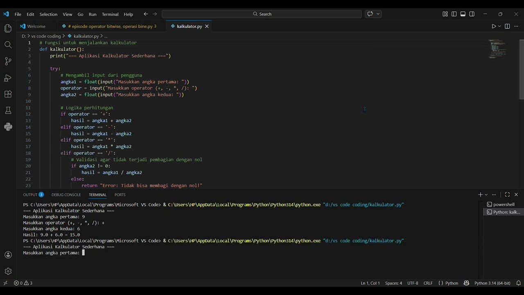
Task: Open Copilot status icon in status bar
Action: (x=466, y=283)
